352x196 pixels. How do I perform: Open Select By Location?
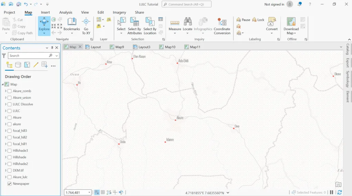pos(150,26)
